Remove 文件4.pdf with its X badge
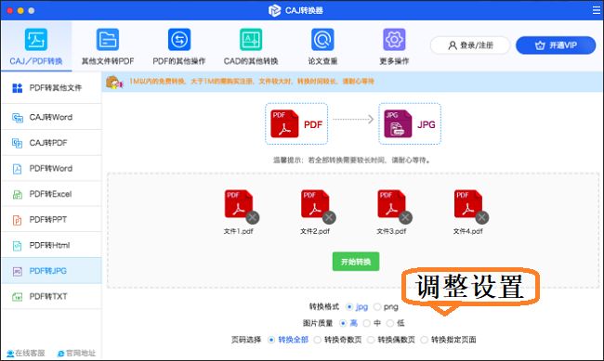 [x=482, y=217]
